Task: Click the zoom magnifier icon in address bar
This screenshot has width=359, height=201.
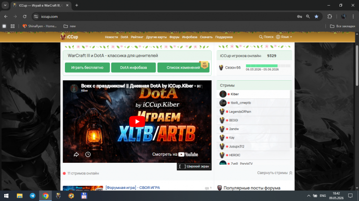Action: [x=308, y=16]
